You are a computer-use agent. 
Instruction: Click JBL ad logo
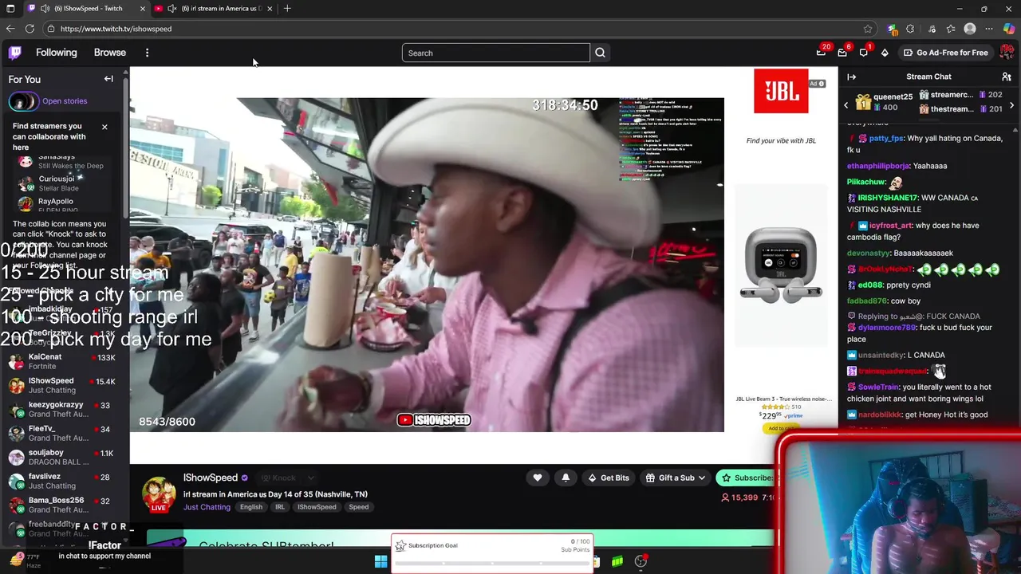tap(781, 91)
